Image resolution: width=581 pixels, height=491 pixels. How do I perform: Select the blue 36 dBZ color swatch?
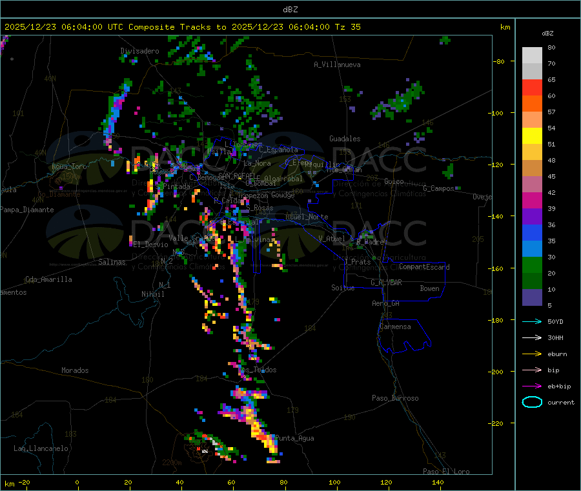click(x=532, y=233)
